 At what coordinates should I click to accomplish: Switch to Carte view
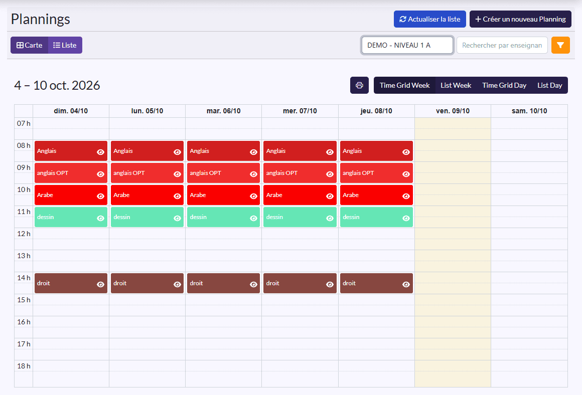(x=29, y=45)
